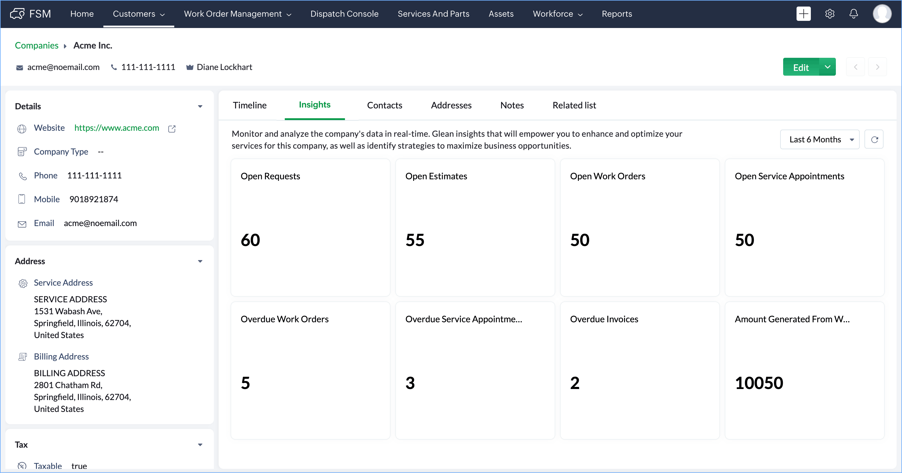Open the settings gear icon
Image resolution: width=902 pixels, height=473 pixels.
point(830,14)
